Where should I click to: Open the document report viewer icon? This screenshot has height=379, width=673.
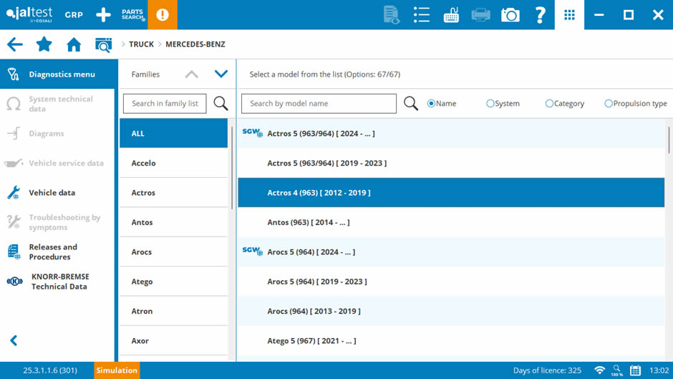pyautogui.click(x=391, y=14)
